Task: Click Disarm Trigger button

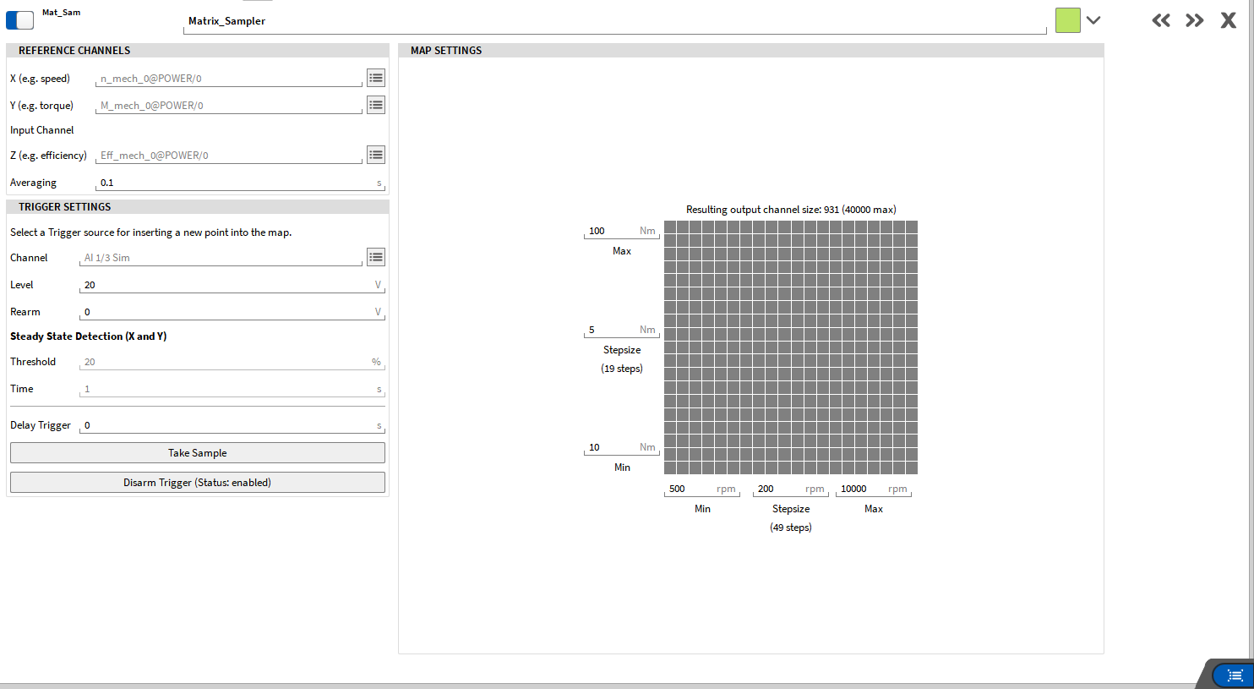Action: [x=197, y=483]
